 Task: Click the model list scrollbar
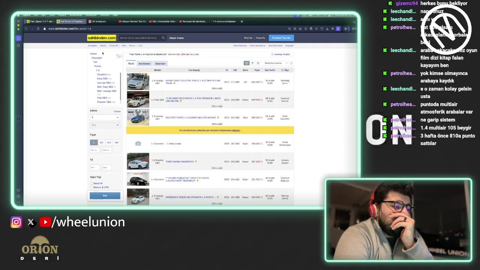120,86
